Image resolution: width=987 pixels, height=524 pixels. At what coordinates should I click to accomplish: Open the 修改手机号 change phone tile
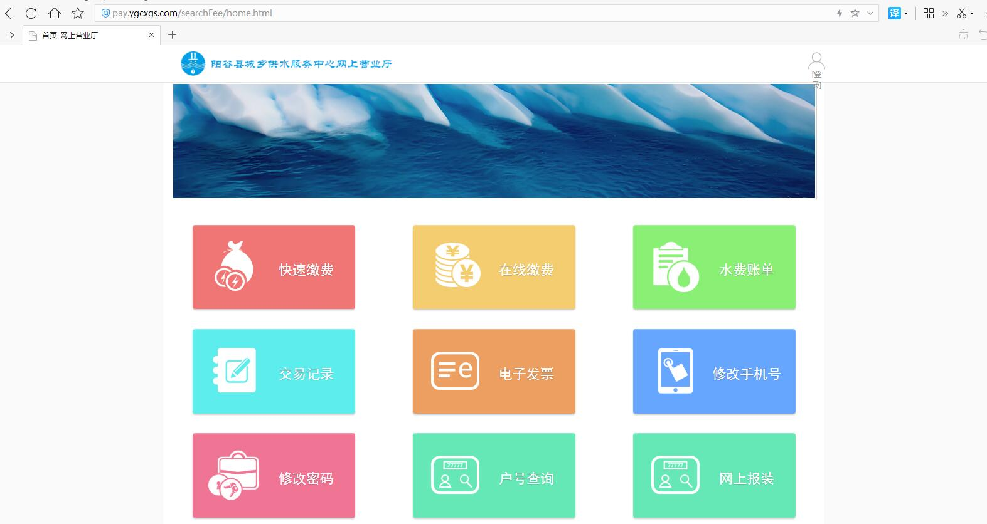coord(714,371)
